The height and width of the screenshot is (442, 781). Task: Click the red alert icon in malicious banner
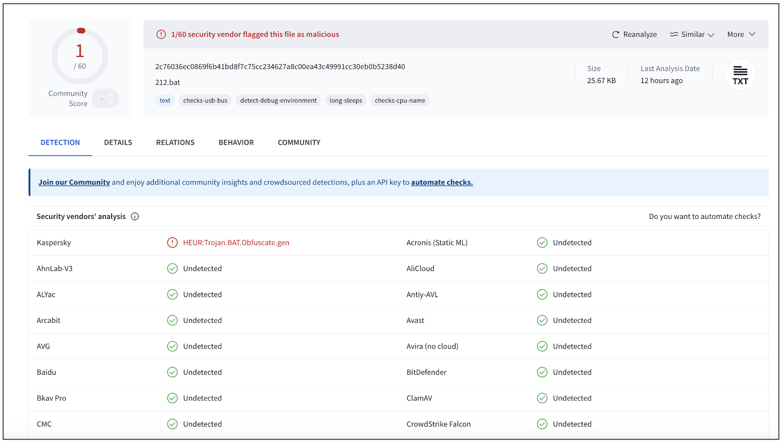click(x=161, y=34)
